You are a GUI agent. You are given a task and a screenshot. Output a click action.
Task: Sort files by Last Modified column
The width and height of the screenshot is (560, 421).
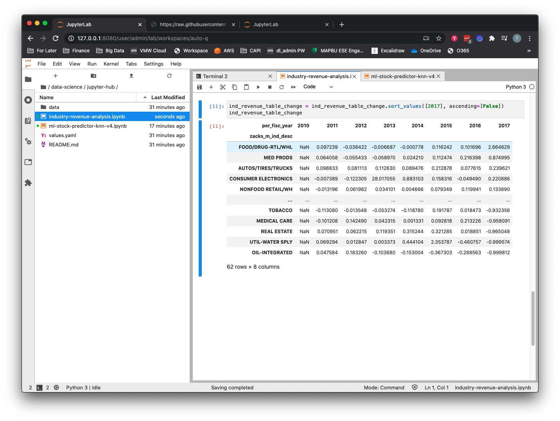click(168, 98)
